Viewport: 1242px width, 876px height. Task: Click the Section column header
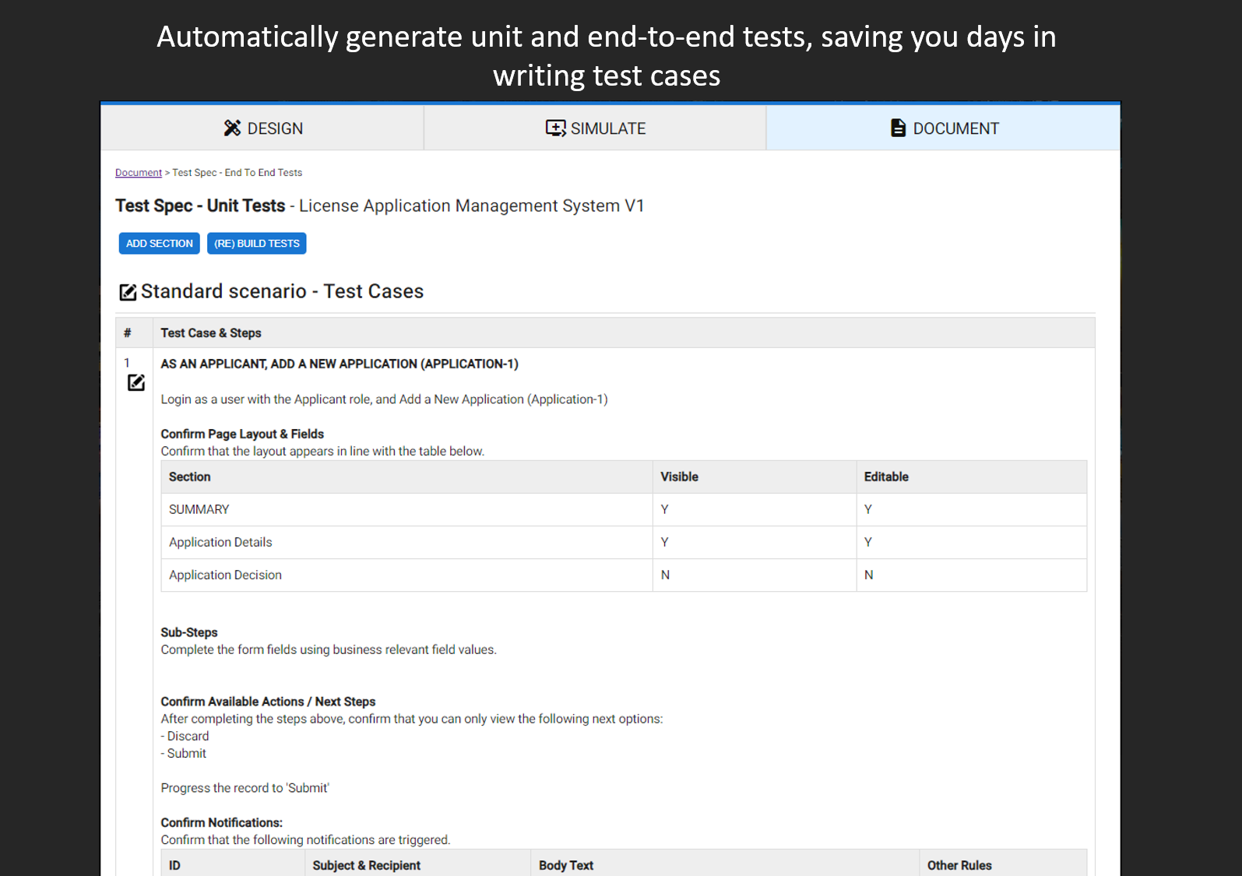(x=190, y=477)
